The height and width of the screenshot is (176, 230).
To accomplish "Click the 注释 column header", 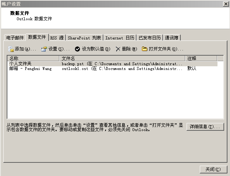I will 201,58.
